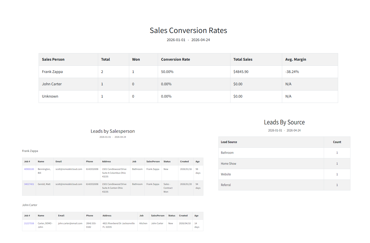The width and height of the screenshot is (370, 243).
Task: Click the Conversion Rate column header
Action: pyautogui.click(x=175, y=60)
